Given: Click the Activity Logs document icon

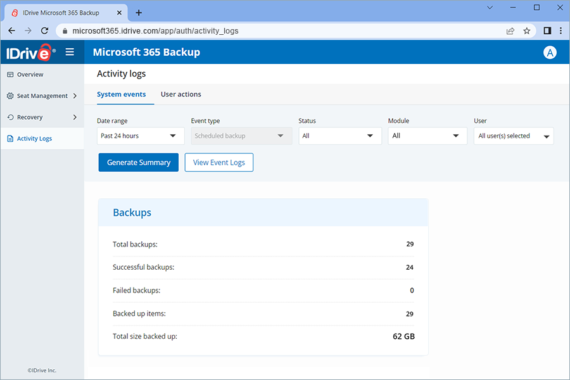Looking at the screenshot, I should (10, 139).
